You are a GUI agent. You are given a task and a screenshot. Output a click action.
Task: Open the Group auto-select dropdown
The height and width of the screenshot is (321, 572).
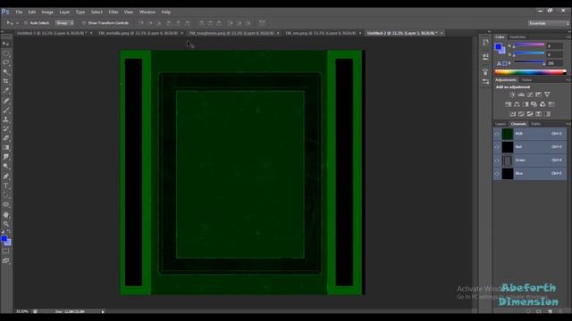[64, 23]
